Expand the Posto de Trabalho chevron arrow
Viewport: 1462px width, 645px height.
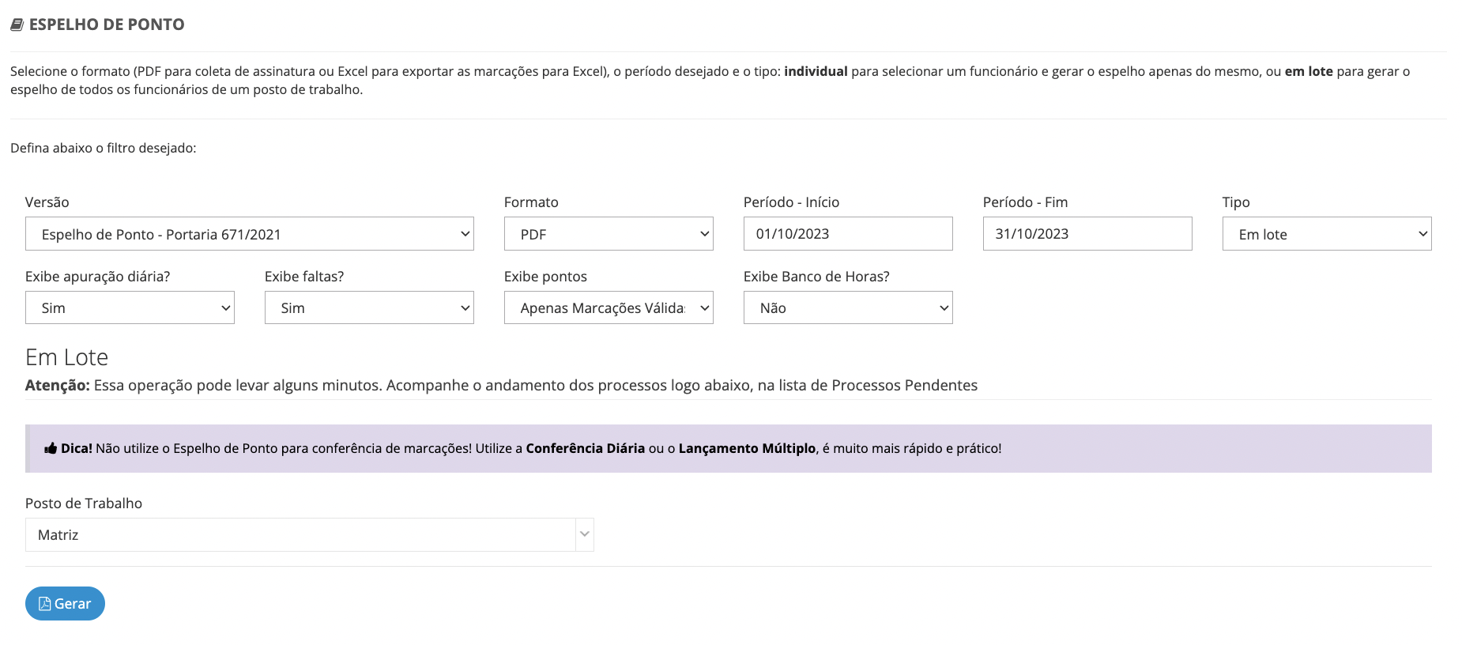tap(585, 534)
